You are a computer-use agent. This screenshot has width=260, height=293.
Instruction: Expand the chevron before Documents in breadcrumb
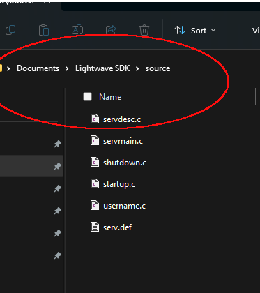tap(8, 69)
